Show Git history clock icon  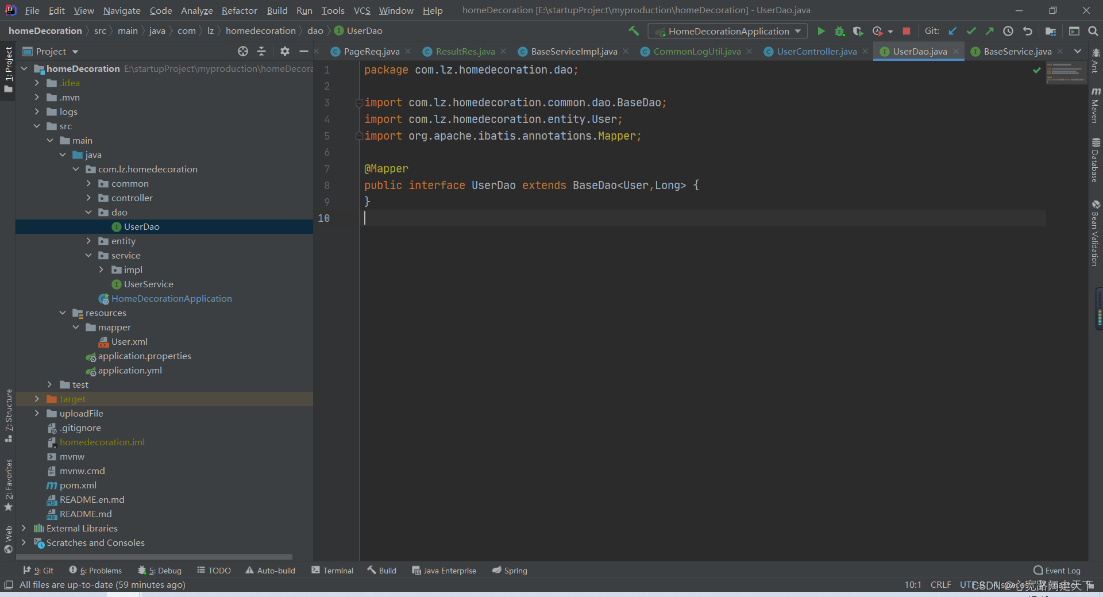[1008, 31]
